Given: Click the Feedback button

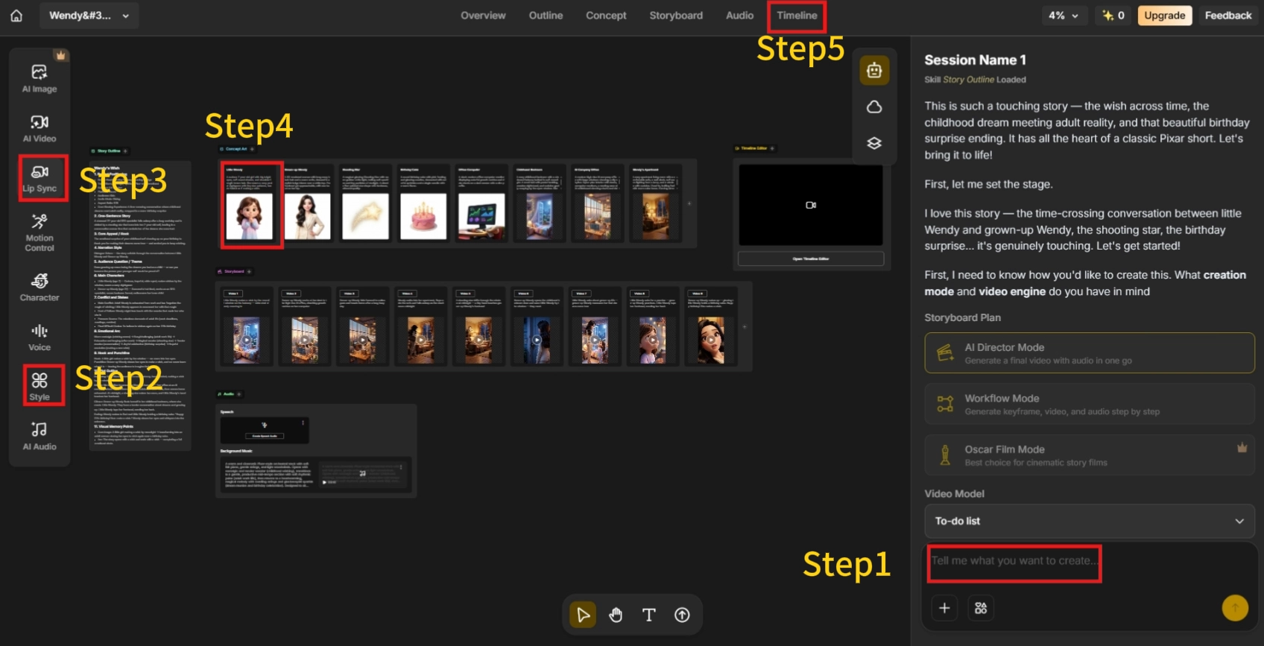Looking at the screenshot, I should pyautogui.click(x=1228, y=16).
